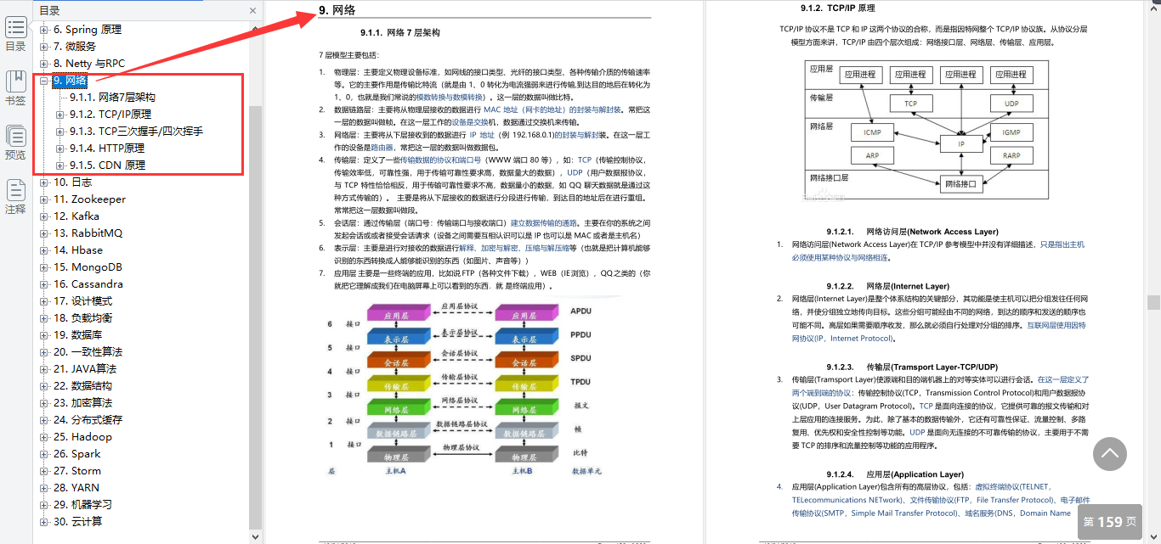The height and width of the screenshot is (544, 1161).
Task: Click the TPDU label beside the layer figure
Action: pos(580,382)
